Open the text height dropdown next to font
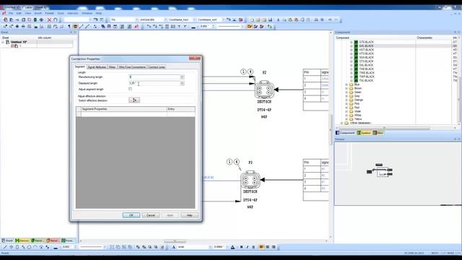This screenshot has height=260, width=462. (x=227, y=247)
